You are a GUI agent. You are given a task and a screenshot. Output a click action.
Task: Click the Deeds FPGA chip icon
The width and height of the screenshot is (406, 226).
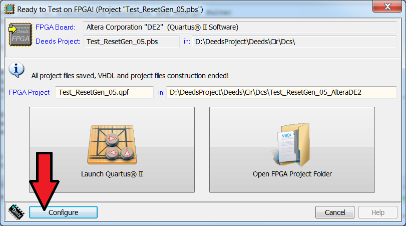[x=21, y=35]
